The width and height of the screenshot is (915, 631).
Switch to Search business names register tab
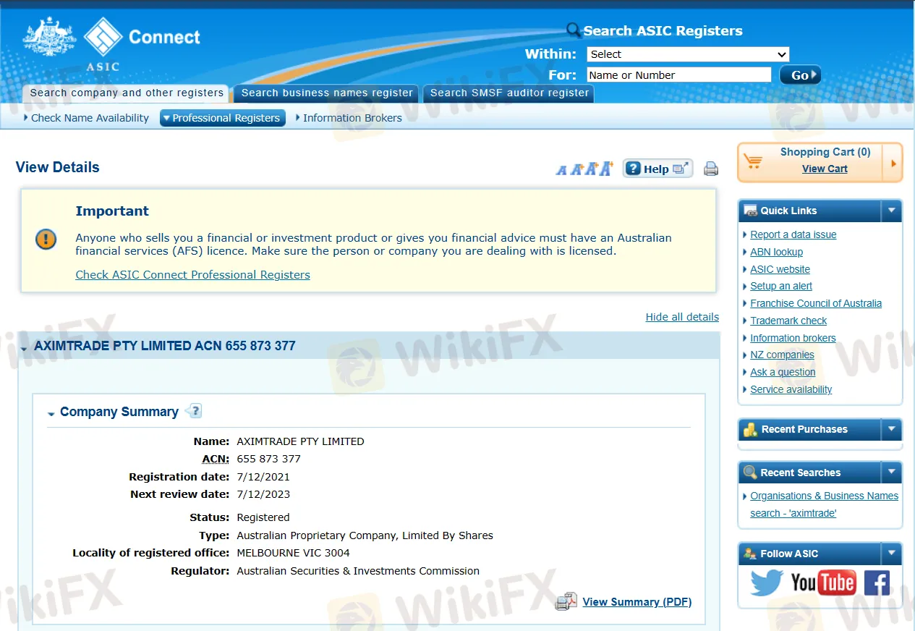point(327,93)
